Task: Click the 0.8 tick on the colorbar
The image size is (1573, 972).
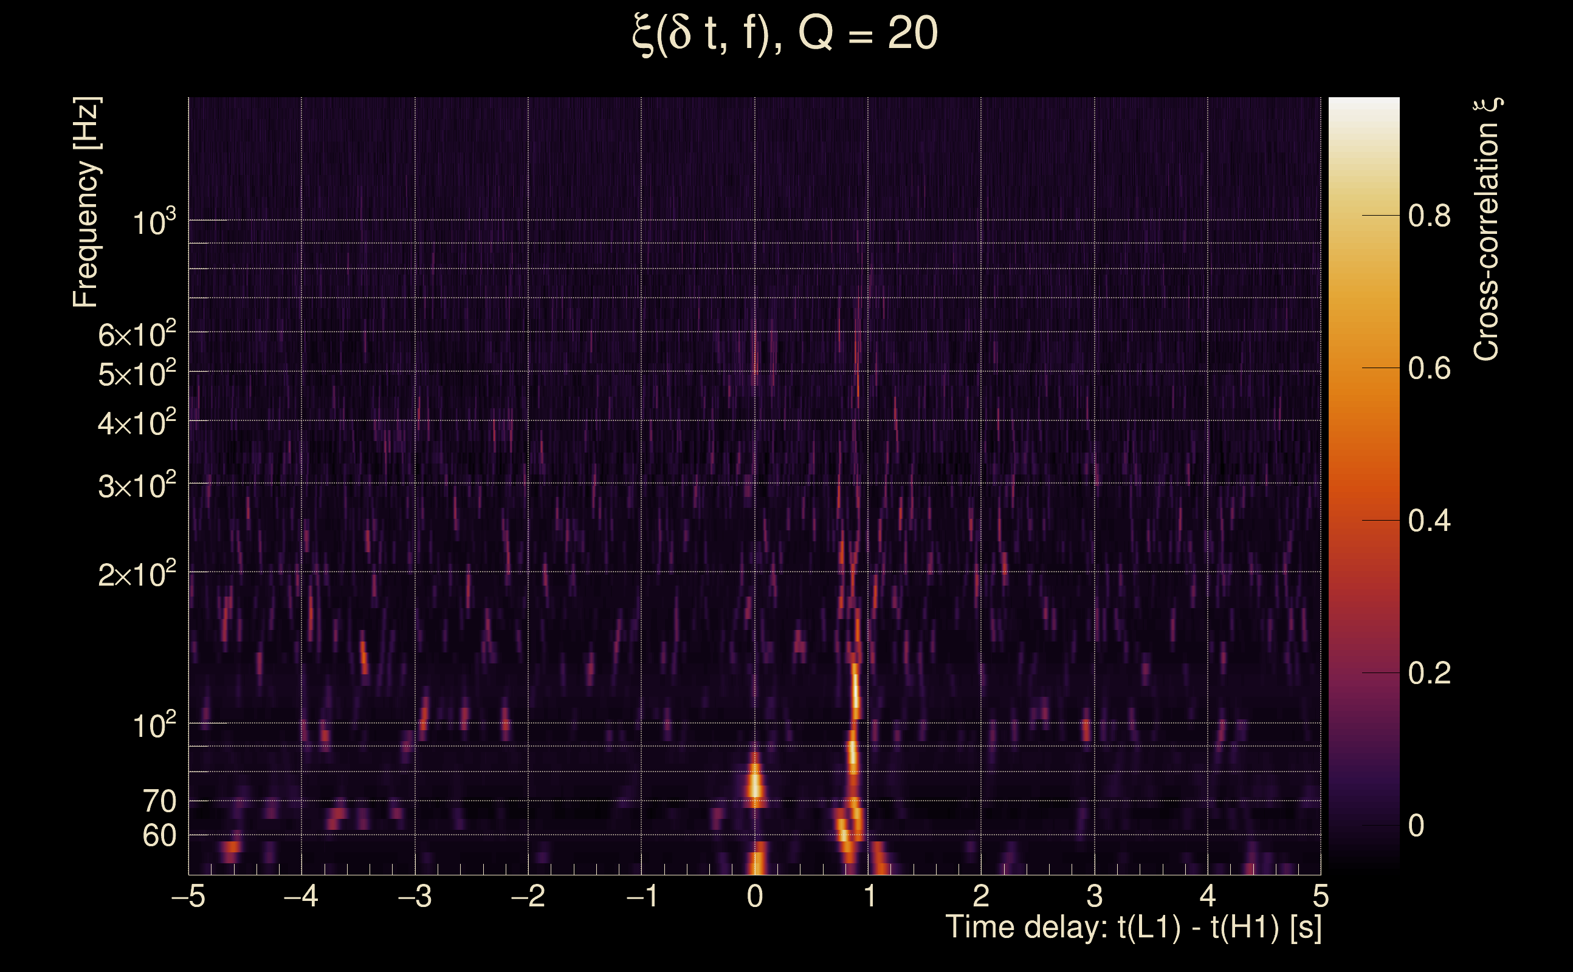Action: coord(1429,216)
